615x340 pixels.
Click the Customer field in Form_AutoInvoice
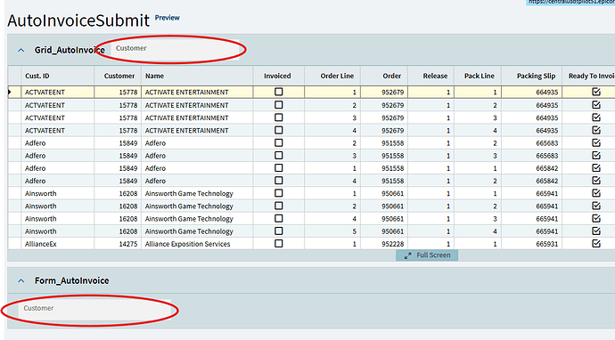[94, 309]
